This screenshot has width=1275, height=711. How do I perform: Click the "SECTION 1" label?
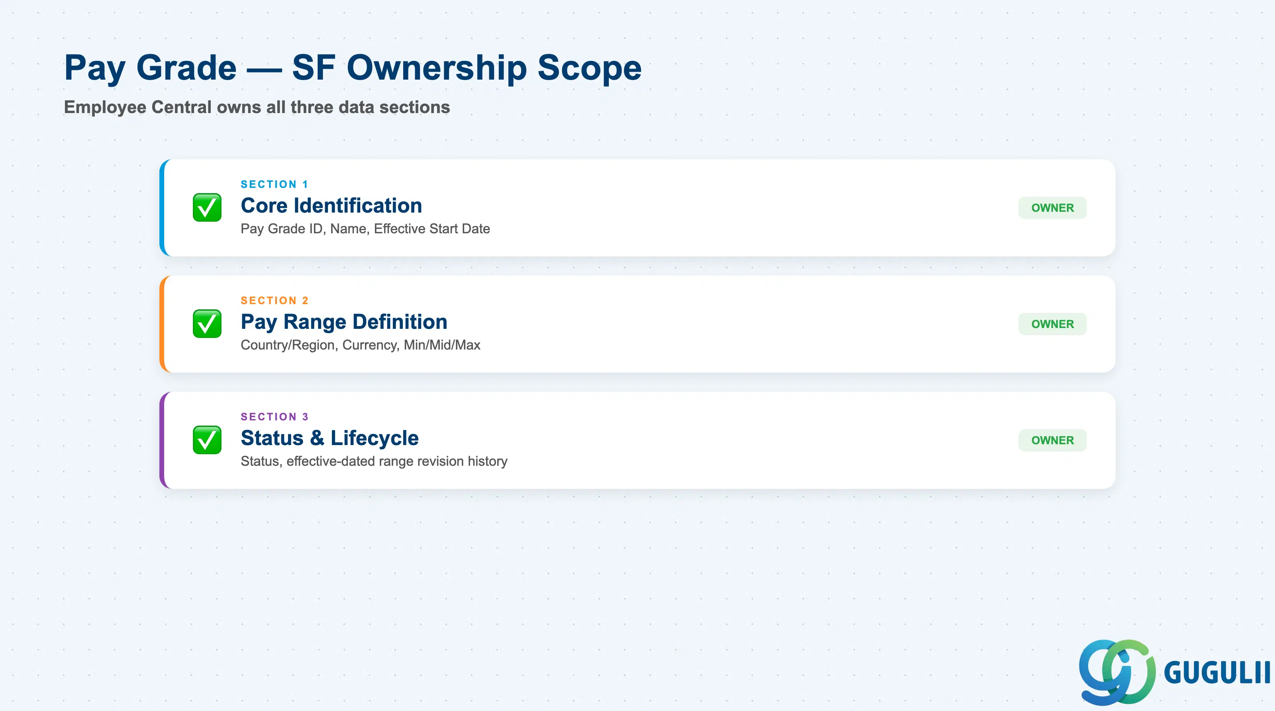(274, 184)
